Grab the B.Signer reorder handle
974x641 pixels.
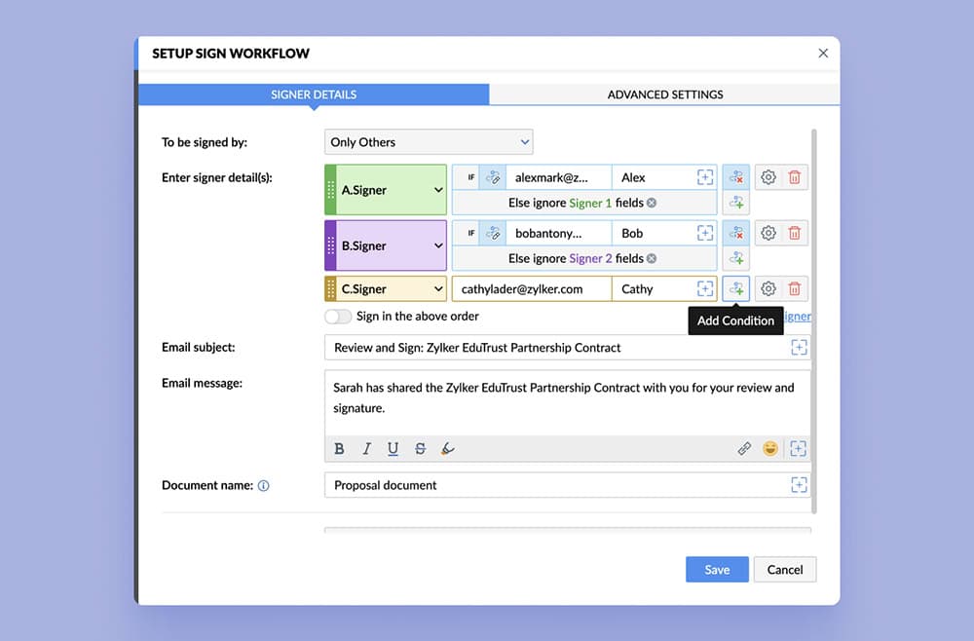click(330, 245)
